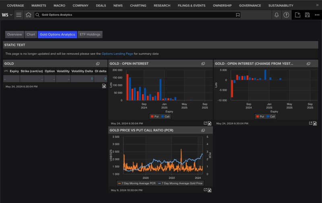
Task: Export GOLD table to Excel
Action: pyautogui.click(x=104, y=86)
